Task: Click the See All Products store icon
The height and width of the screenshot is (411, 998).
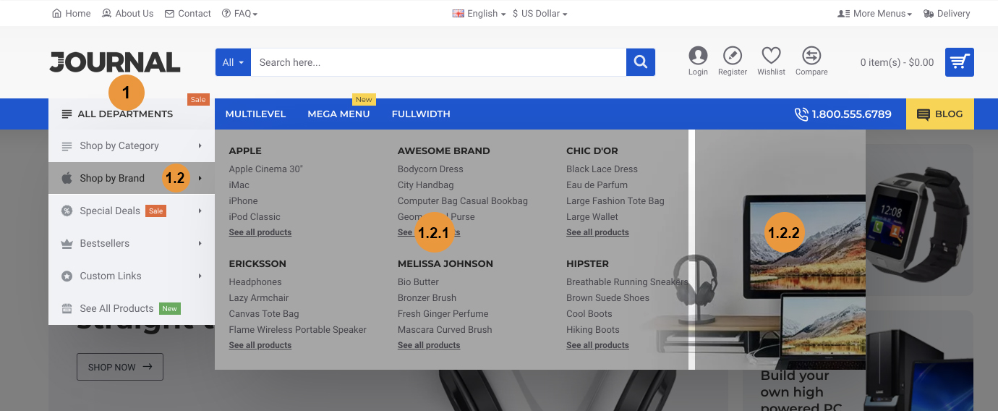Action: tap(67, 308)
